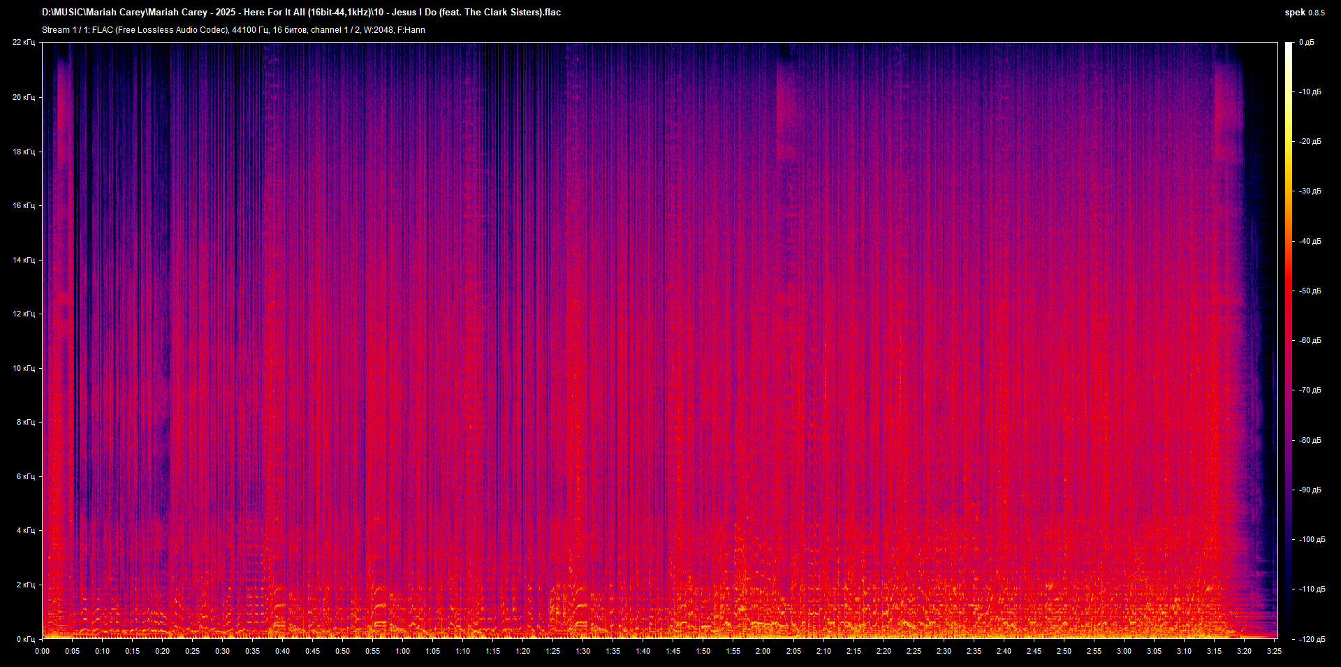This screenshot has height=667, width=1341.
Task: Click the -60 дБ level label
Action: tap(1310, 340)
